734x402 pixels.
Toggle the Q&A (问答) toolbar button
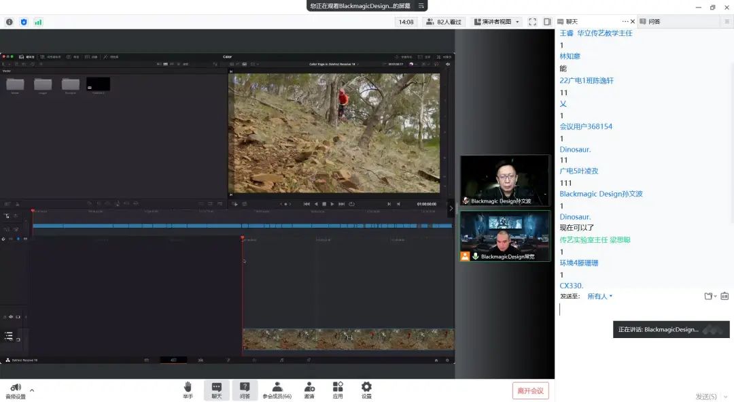pos(245,390)
